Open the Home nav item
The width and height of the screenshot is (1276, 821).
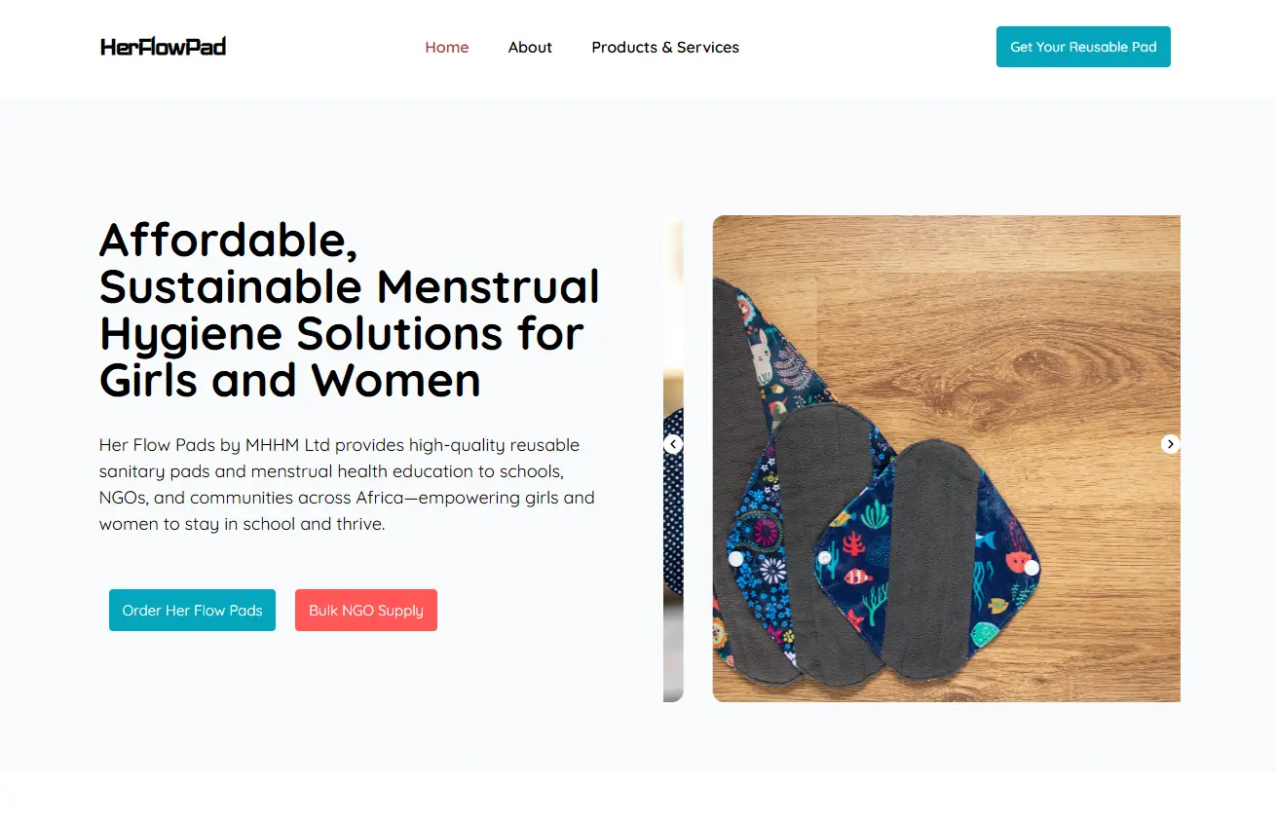pyautogui.click(x=447, y=47)
